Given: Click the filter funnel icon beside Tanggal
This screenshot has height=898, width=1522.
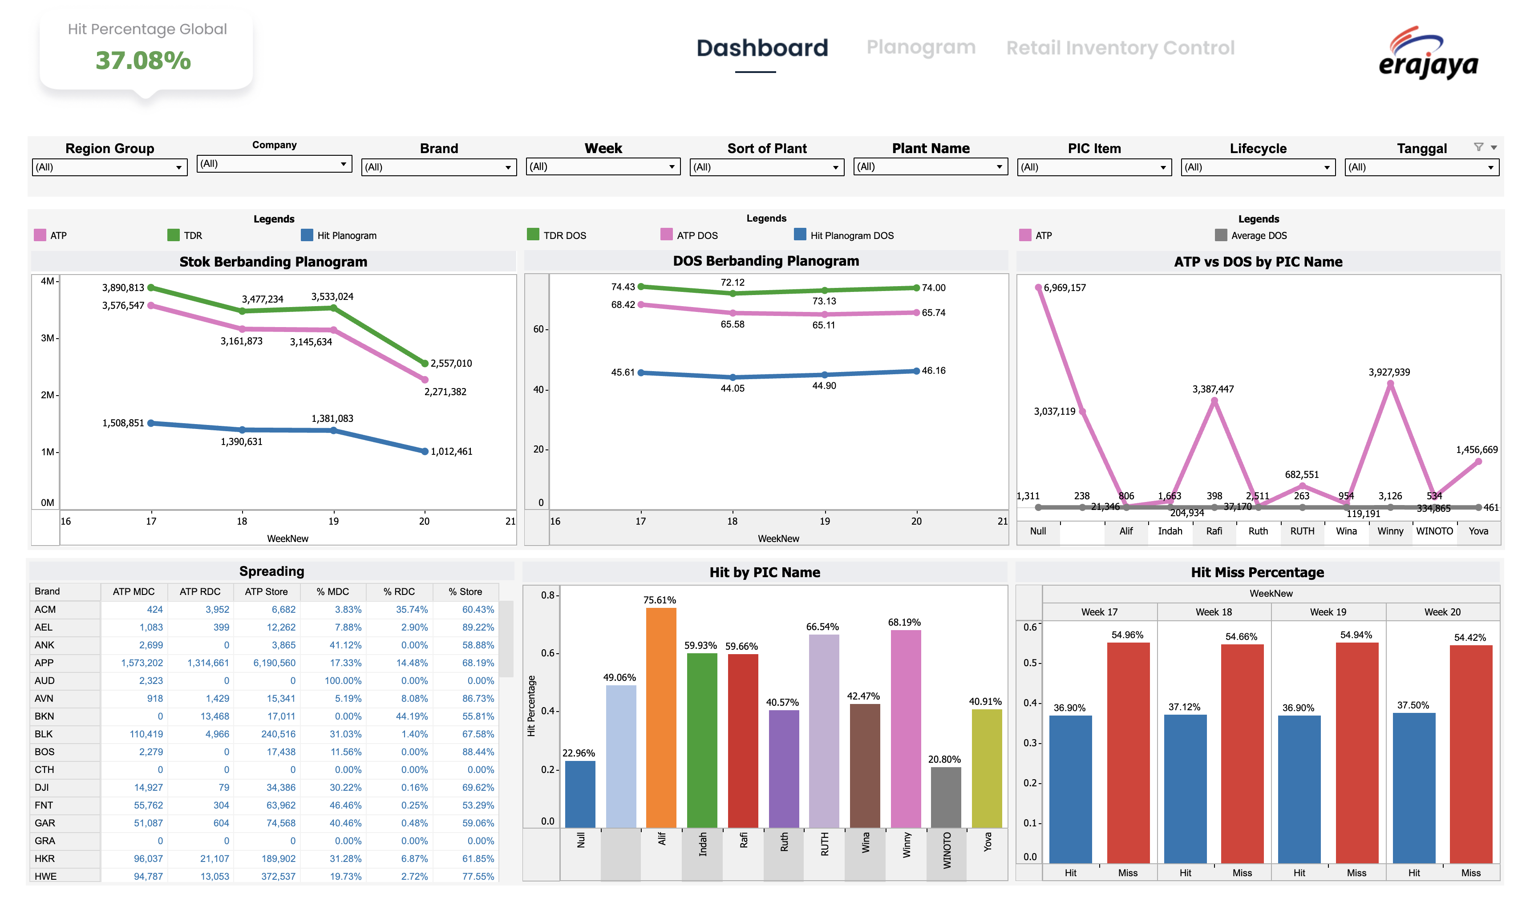Looking at the screenshot, I should [x=1478, y=147].
